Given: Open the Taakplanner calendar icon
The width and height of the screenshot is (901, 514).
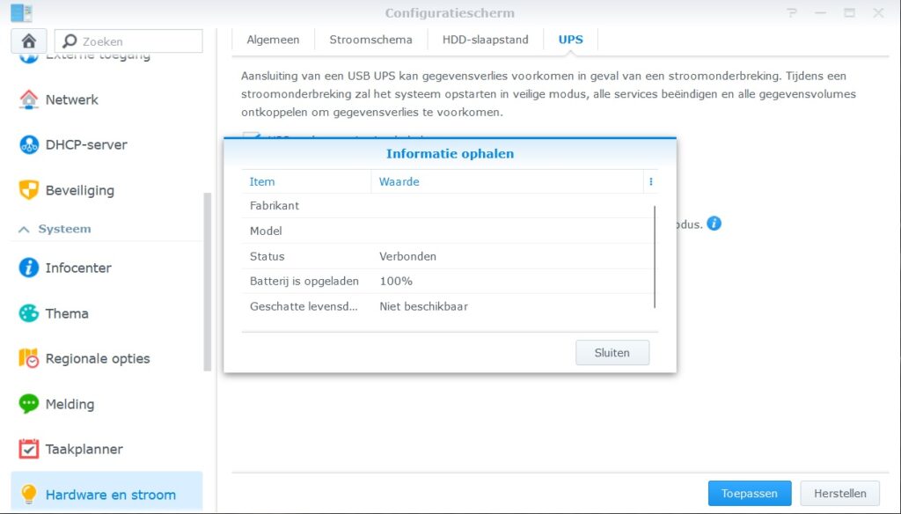Looking at the screenshot, I should coord(29,449).
